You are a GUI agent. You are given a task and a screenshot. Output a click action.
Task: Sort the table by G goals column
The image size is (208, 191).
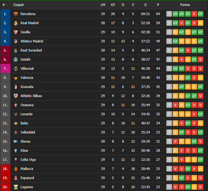(x=146, y=5)
